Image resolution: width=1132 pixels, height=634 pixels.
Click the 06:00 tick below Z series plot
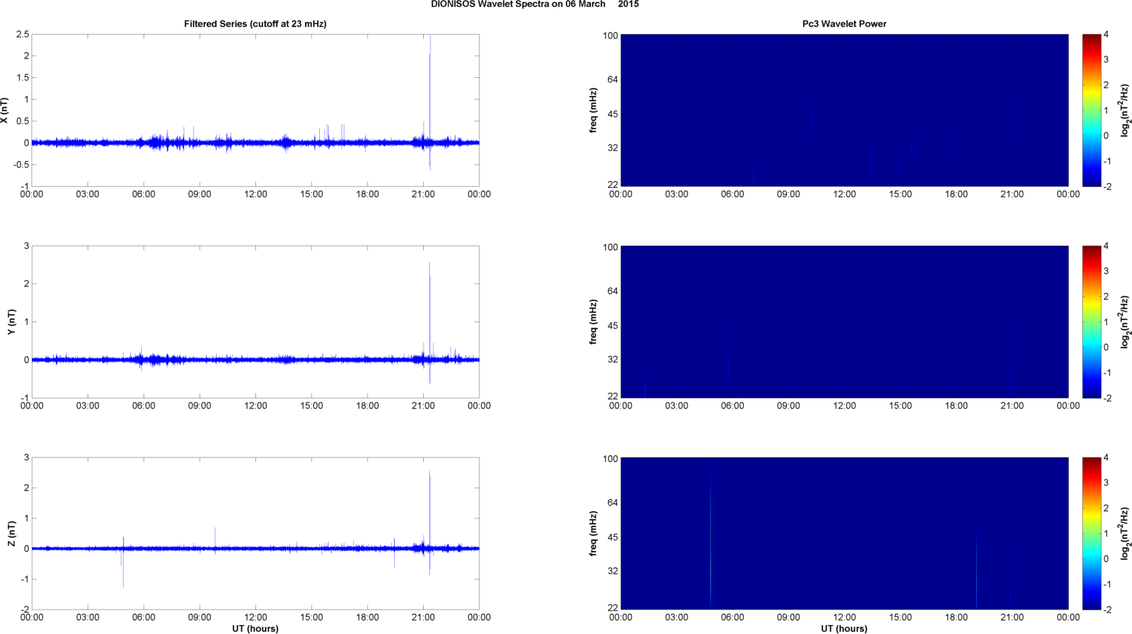coord(143,618)
